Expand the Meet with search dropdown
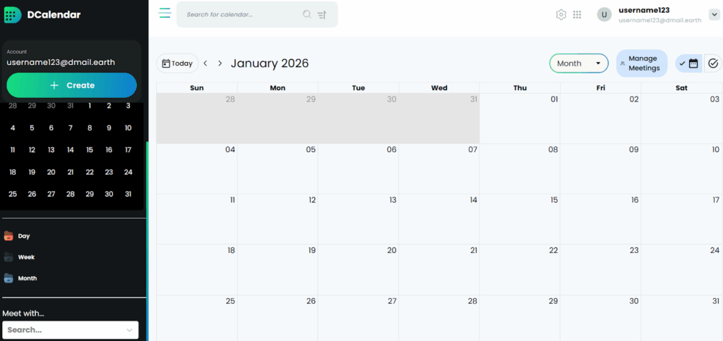The height and width of the screenshot is (341, 723). (130, 330)
